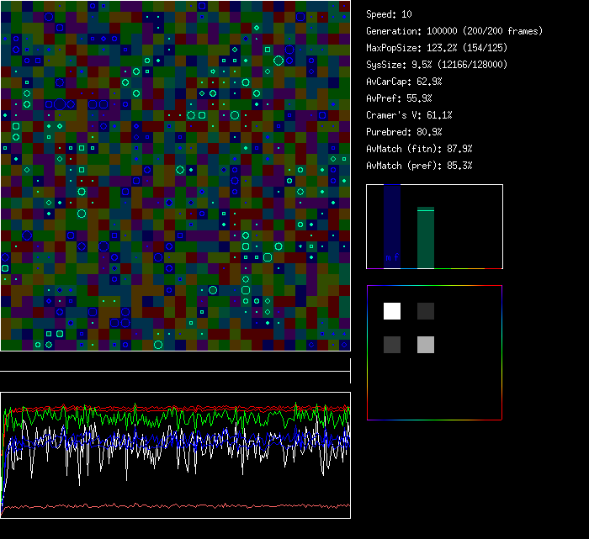This screenshot has width=589, height=539.
Task: Click the Cramer's V statistic
Action: pos(409,115)
